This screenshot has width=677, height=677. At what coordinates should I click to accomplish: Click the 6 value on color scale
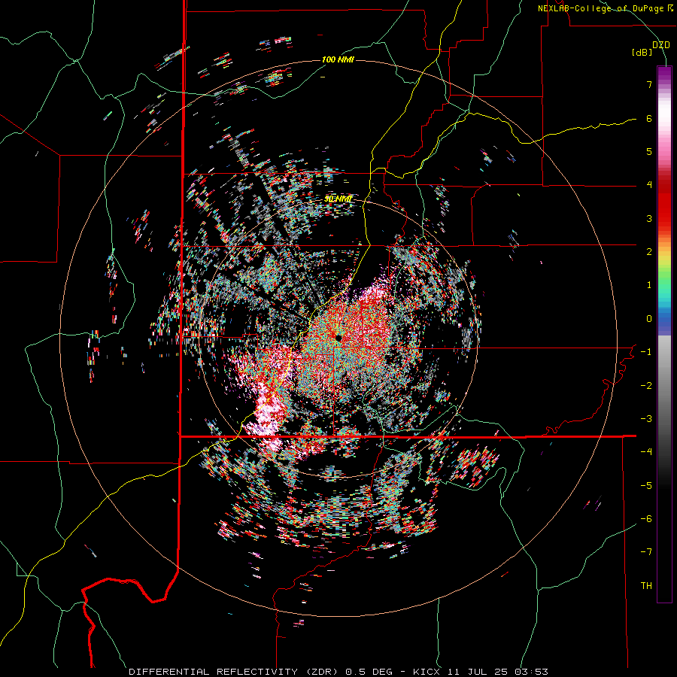[x=649, y=118]
